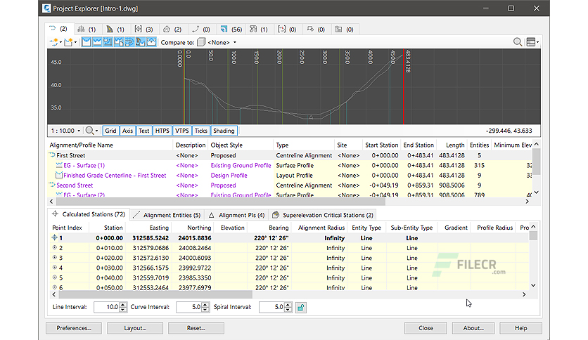Toggle the Axis display button
This screenshot has width=588, height=340.
click(127, 131)
